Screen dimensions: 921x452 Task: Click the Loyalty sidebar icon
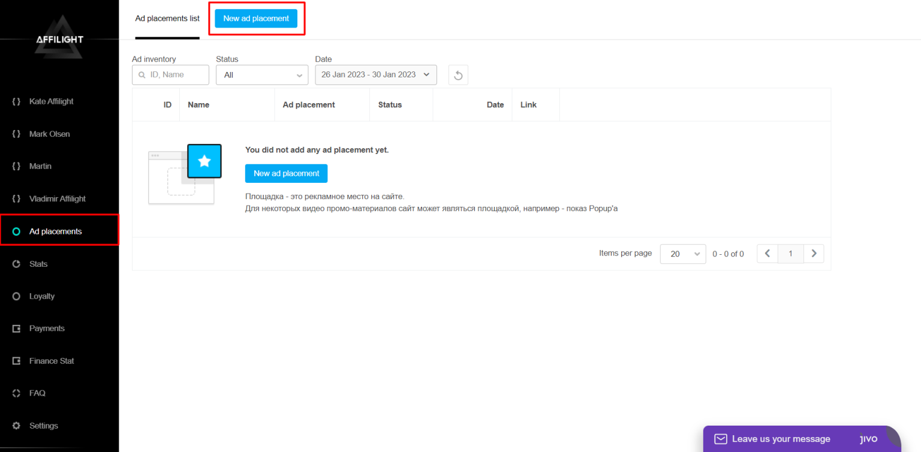coord(16,296)
